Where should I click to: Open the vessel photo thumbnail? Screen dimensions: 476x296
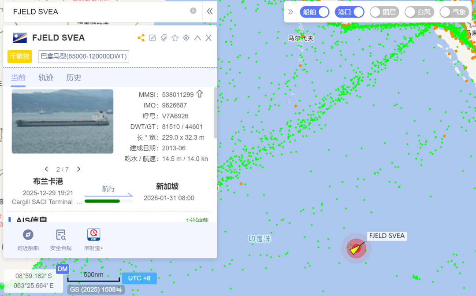tap(63, 121)
